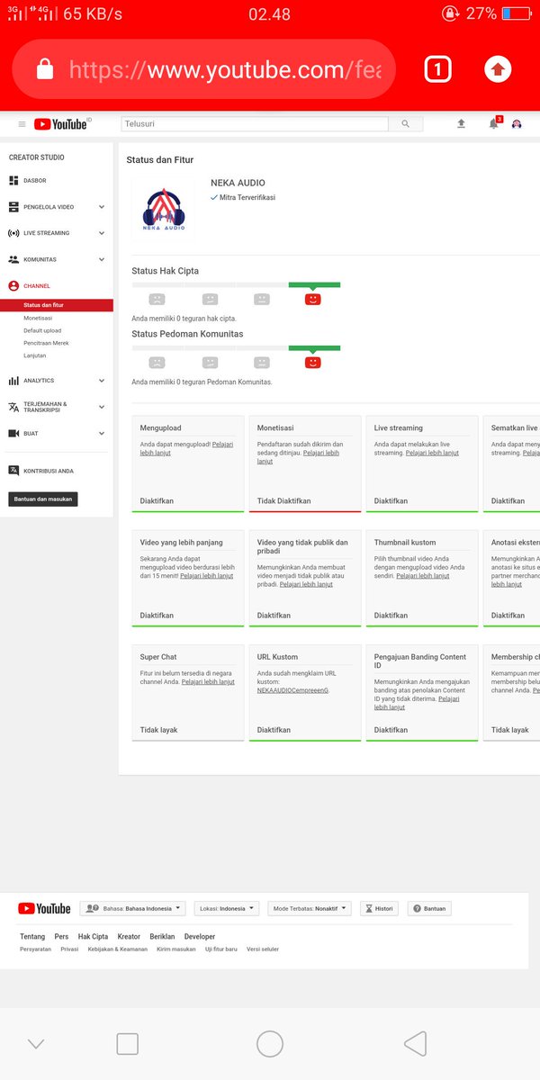Click the footer YouTube logo
This screenshot has height=1080, width=540.
[43, 909]
